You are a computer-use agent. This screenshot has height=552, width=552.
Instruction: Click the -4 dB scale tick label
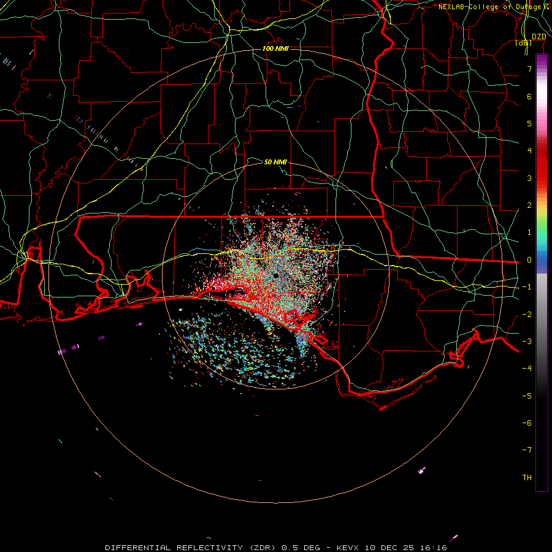(527, 369)
